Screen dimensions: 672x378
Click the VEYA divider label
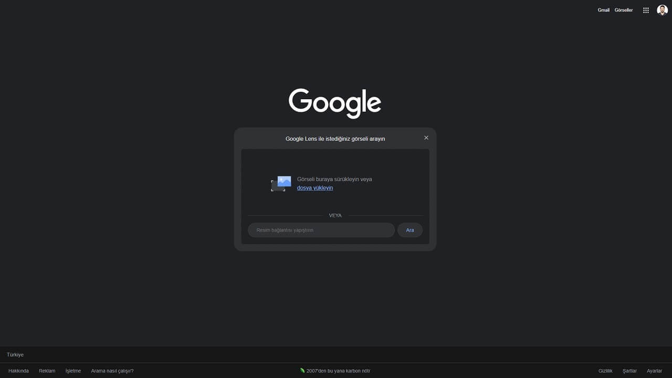coord(335,215)
